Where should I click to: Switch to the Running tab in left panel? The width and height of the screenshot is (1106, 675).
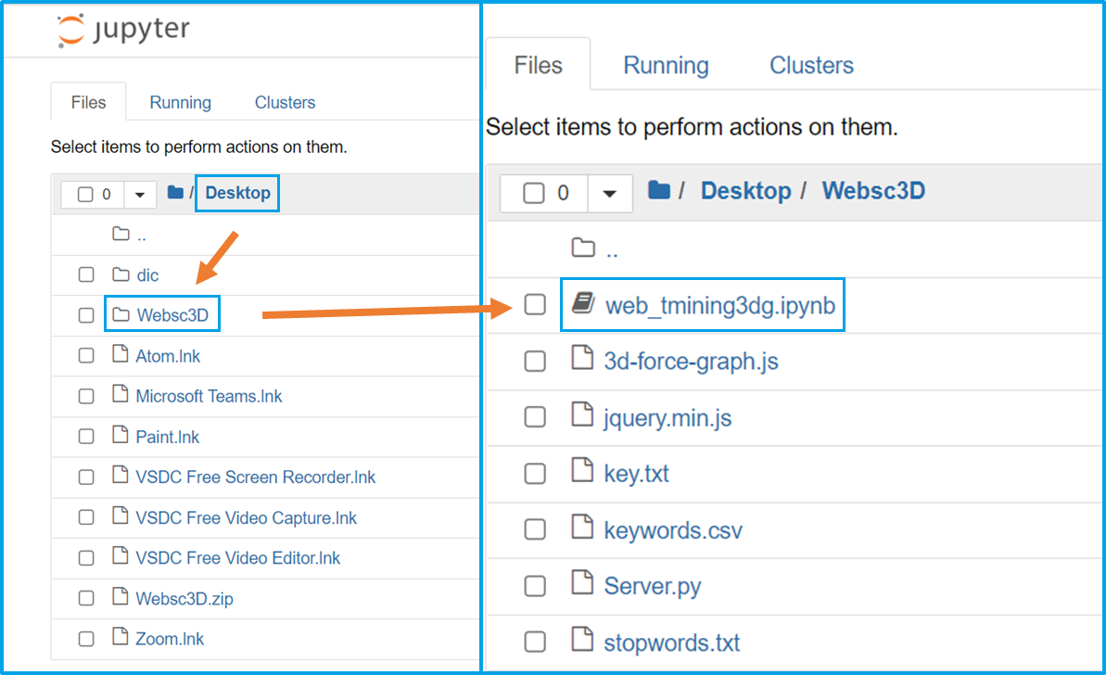tap(180, 103)
